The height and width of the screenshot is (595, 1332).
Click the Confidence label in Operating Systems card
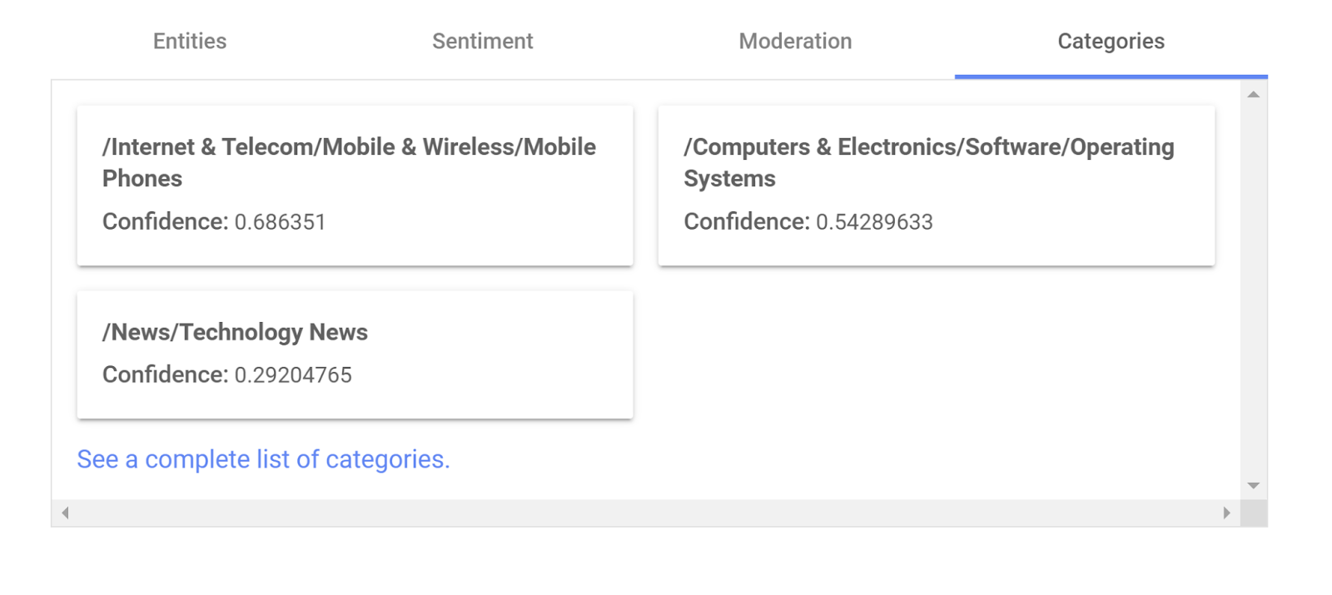coord(746,222)
